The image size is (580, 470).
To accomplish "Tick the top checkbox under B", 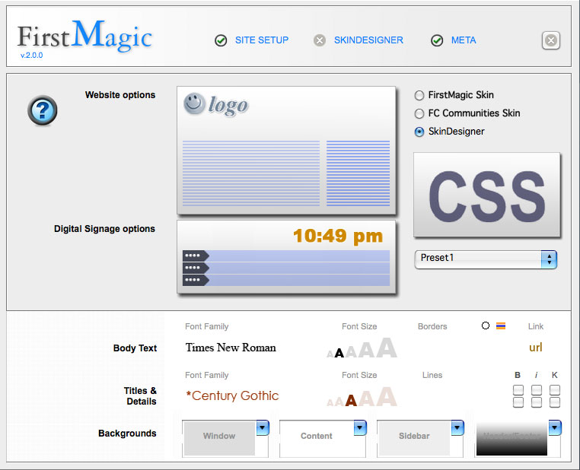I will point(518,390).
